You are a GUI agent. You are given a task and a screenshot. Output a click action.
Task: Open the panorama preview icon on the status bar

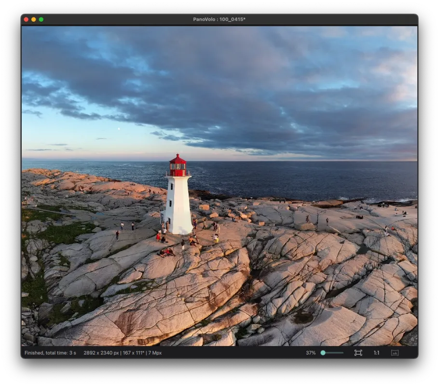(x=395, y=353)
